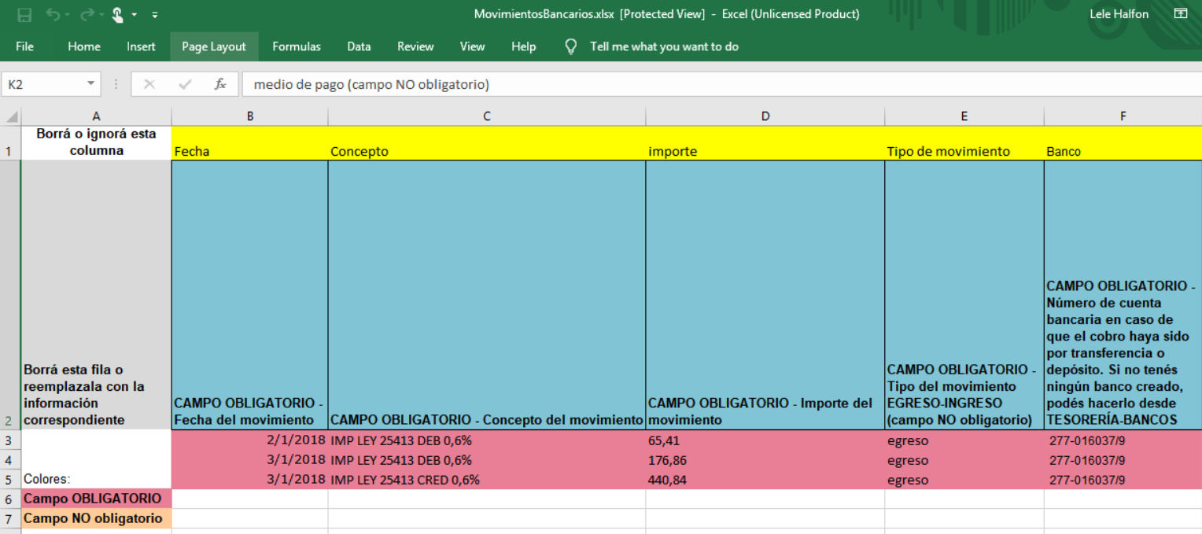Expand the Name Box dropdown arrow
This screenshot has width=1202, height=534.
pyautogui.click(x=91, y=84)
